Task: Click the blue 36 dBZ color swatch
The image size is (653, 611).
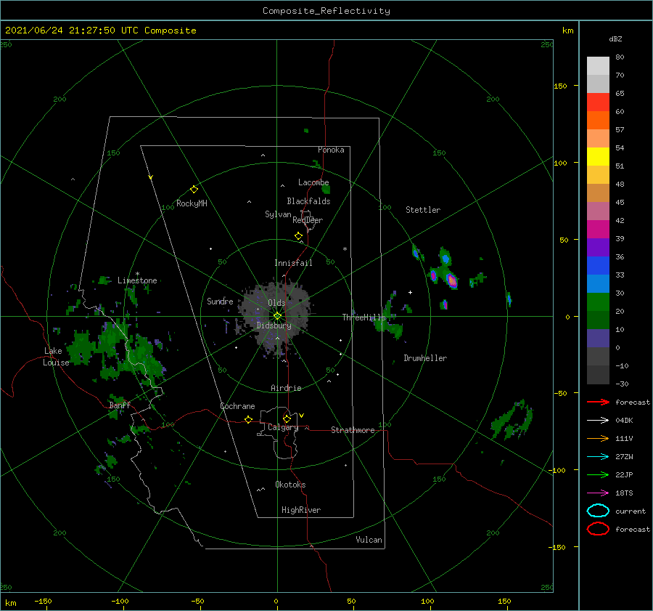Action: click(598, 266)
